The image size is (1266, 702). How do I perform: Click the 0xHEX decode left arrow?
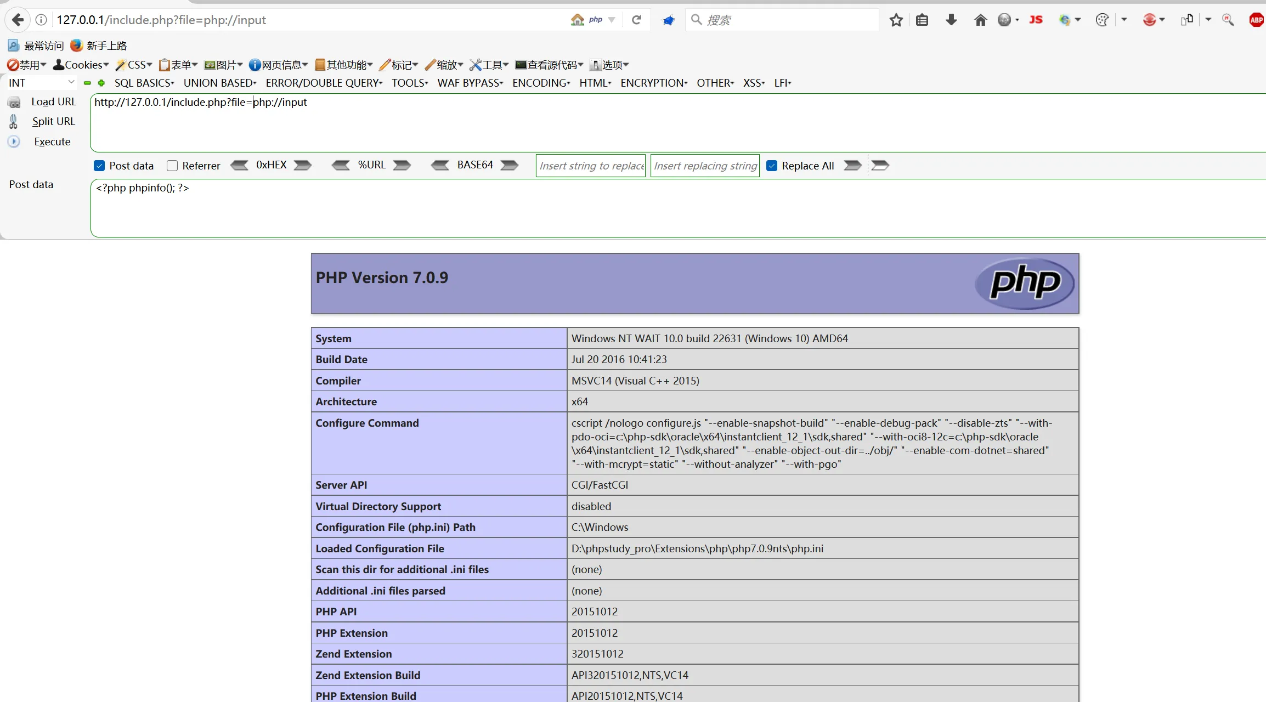[239, 165]
